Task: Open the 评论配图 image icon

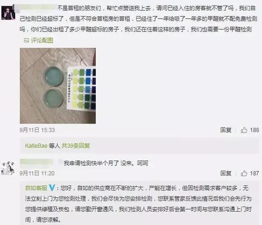Action: coord(26,41)
